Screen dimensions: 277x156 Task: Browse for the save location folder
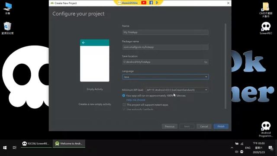(206, 62)
